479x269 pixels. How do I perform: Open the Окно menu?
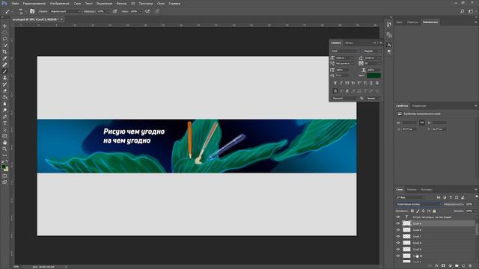tap(161, 3)
